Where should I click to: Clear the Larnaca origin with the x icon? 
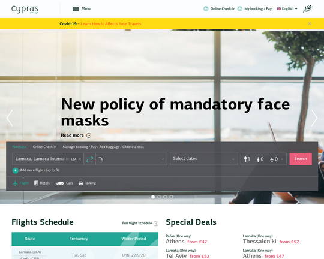(80, 159)
